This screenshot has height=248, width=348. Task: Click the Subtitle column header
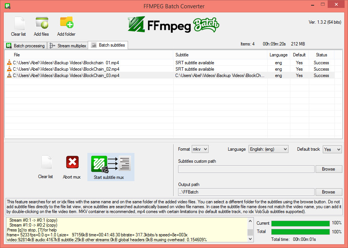tap(220, 55)
